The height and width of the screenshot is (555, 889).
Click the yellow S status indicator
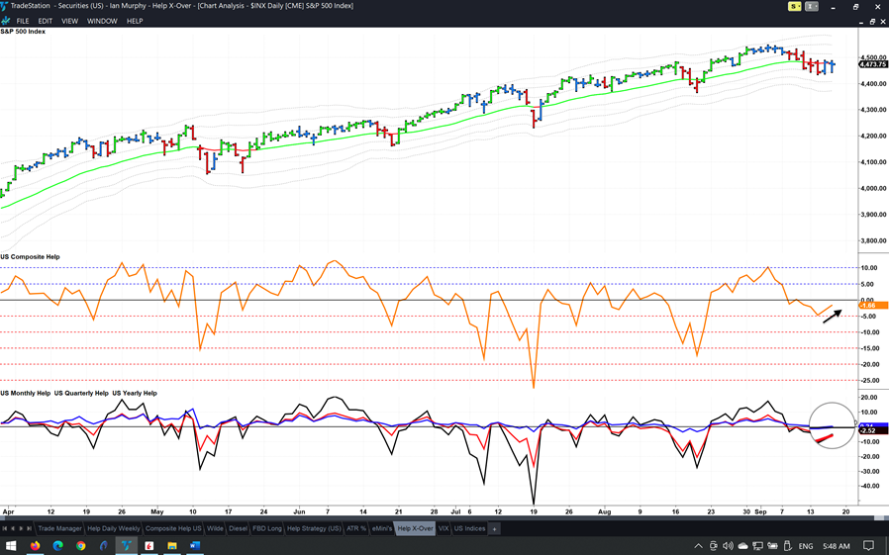pos(793,7)
